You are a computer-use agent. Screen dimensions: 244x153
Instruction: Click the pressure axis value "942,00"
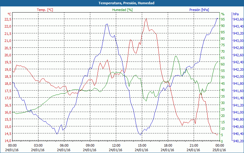238,76
